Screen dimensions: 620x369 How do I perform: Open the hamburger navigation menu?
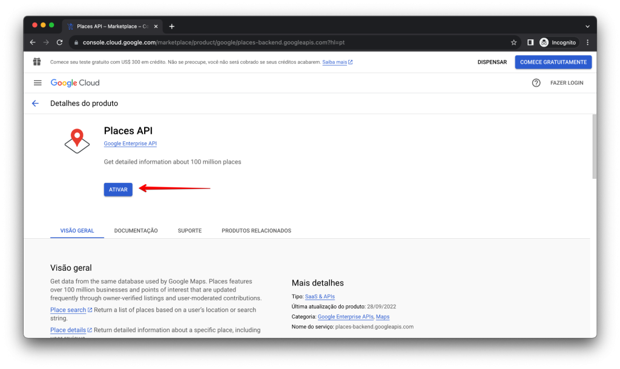tap(38, 82)
